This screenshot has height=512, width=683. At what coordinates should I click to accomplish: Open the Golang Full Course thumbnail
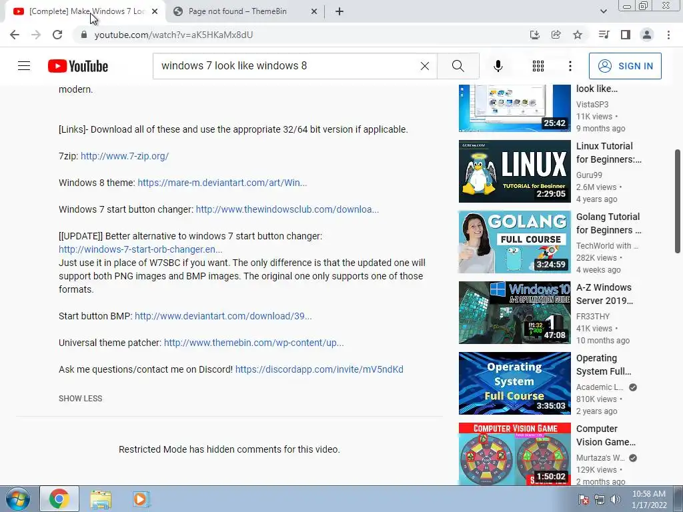coord(514,241)
